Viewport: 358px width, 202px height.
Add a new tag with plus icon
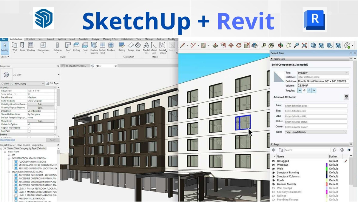(274, 150)
